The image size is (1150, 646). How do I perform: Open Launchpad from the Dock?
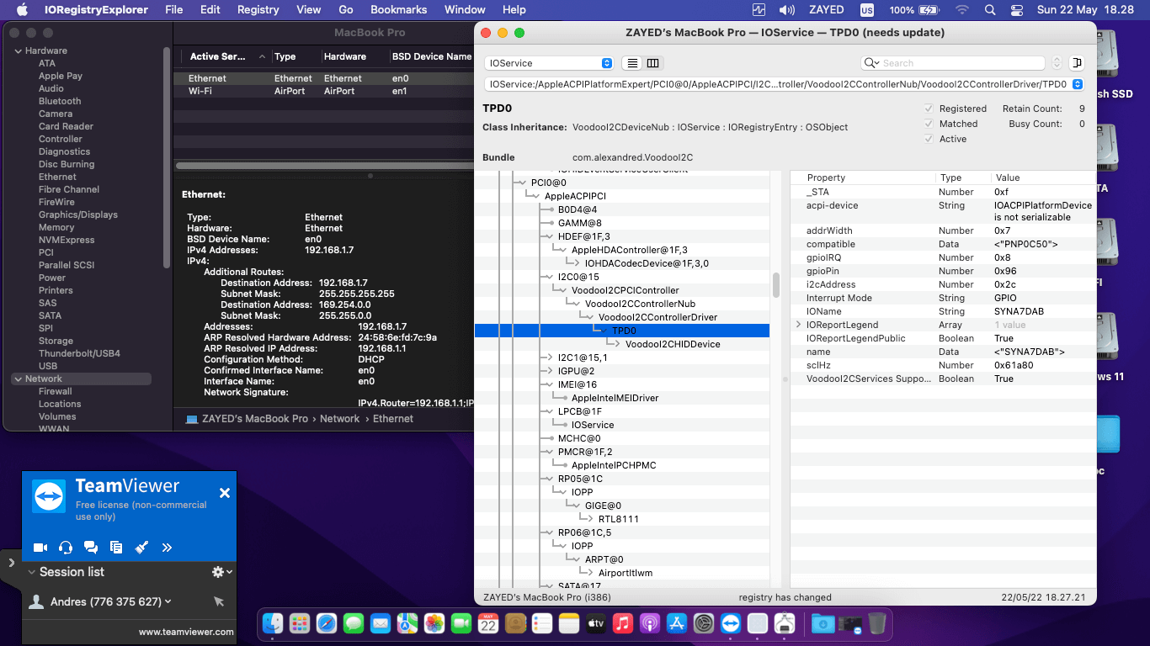pyautogui.click(x=300, y=623)
